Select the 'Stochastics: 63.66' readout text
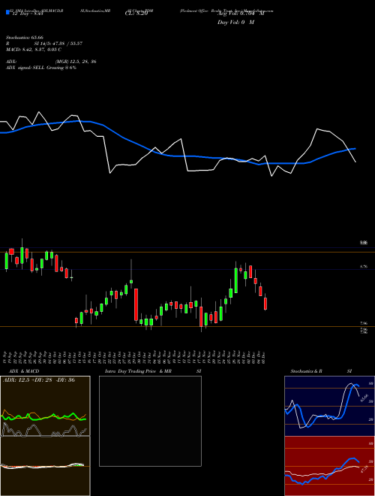 tap(25, 38)
